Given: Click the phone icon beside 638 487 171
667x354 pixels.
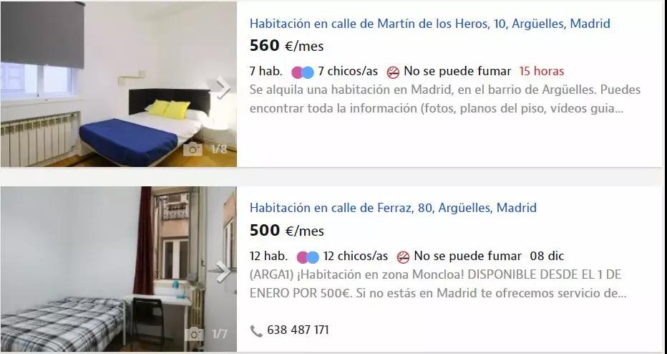Looking at the screenshot, I should tap(256, 331).
